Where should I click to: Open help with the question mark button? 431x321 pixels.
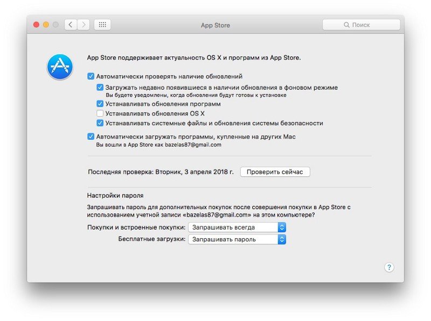pyautogui.click(x=389, y=267)
